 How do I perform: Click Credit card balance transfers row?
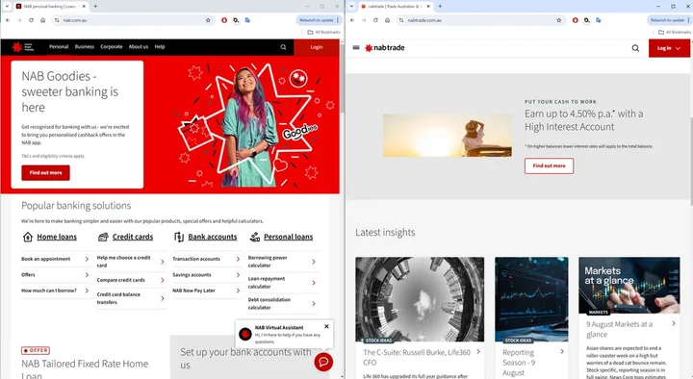131,298
